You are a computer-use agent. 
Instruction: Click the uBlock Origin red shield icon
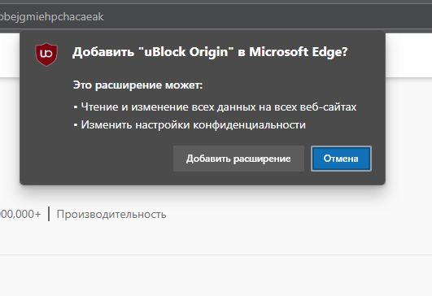(46, 54)
